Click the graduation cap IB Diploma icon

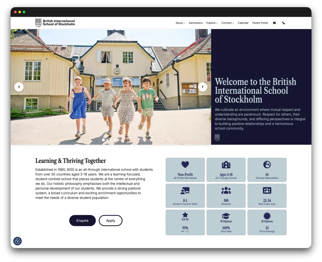[226, 216]
